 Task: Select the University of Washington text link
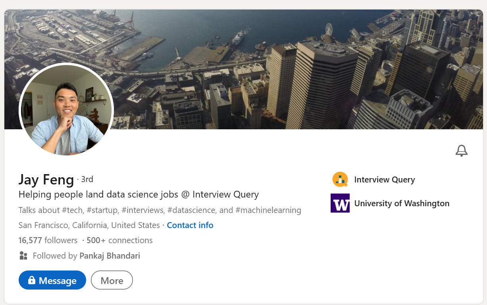[402, 203]
